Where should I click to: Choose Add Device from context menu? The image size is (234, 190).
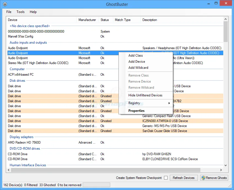(137, 62)
